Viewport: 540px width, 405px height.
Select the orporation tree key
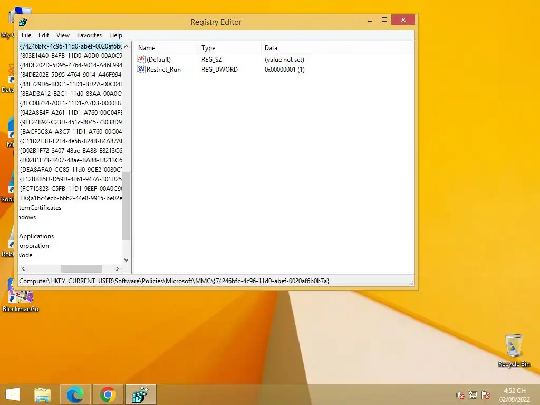34,246
